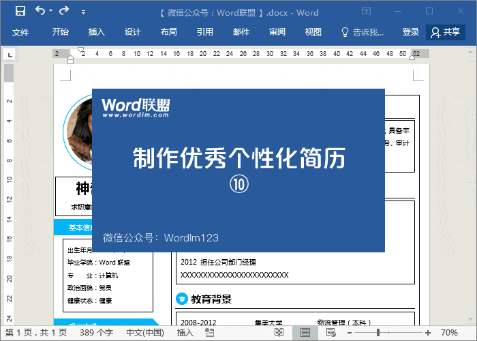This screenshot has height=341, width=477.
Task: Click the 制作优秀个性化简历 title overlay
Action: click(x=239, y=158)
